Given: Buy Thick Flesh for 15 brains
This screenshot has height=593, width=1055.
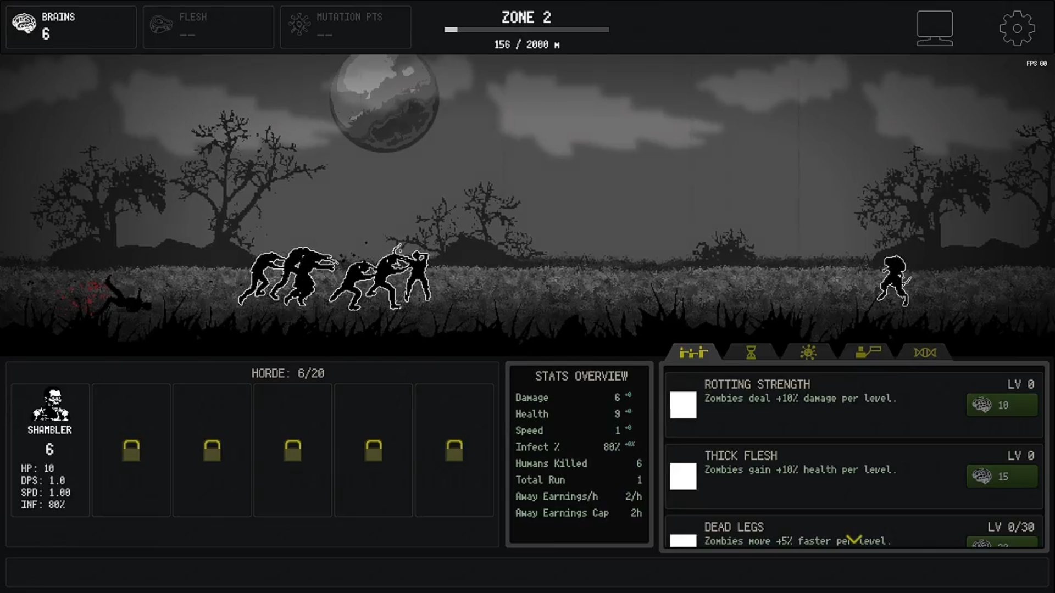Looking at the screenshot, I should point(1002,477).
